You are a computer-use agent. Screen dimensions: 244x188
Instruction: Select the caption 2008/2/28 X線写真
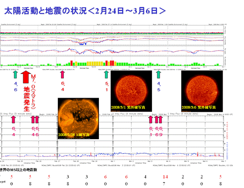tap(74, 135)
